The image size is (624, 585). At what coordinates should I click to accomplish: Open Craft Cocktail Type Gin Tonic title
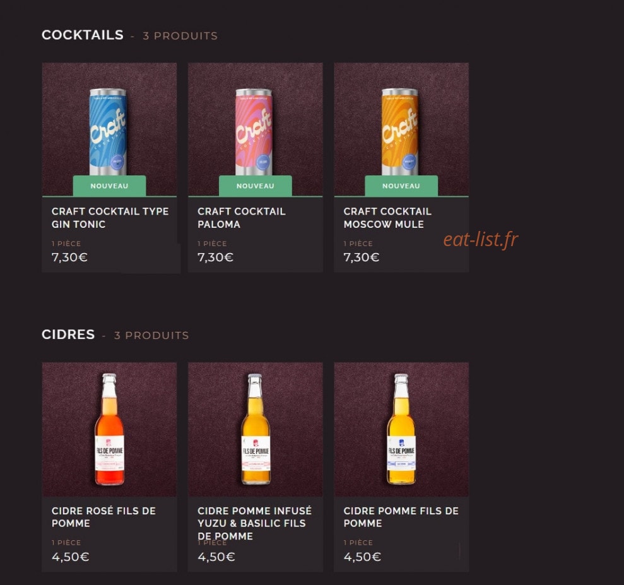tap(110, 218)
